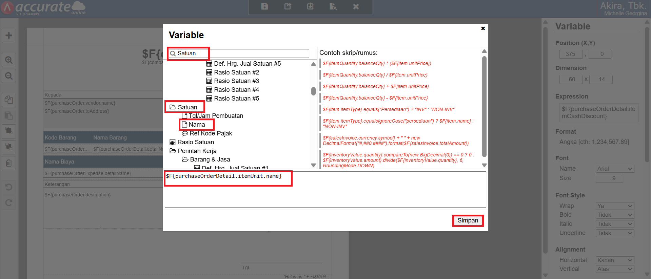Click the preview document icon in top toolbar

(x=333, y=6)
